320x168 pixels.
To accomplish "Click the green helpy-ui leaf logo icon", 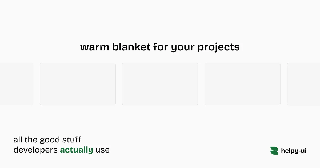I will coord(274,151).
